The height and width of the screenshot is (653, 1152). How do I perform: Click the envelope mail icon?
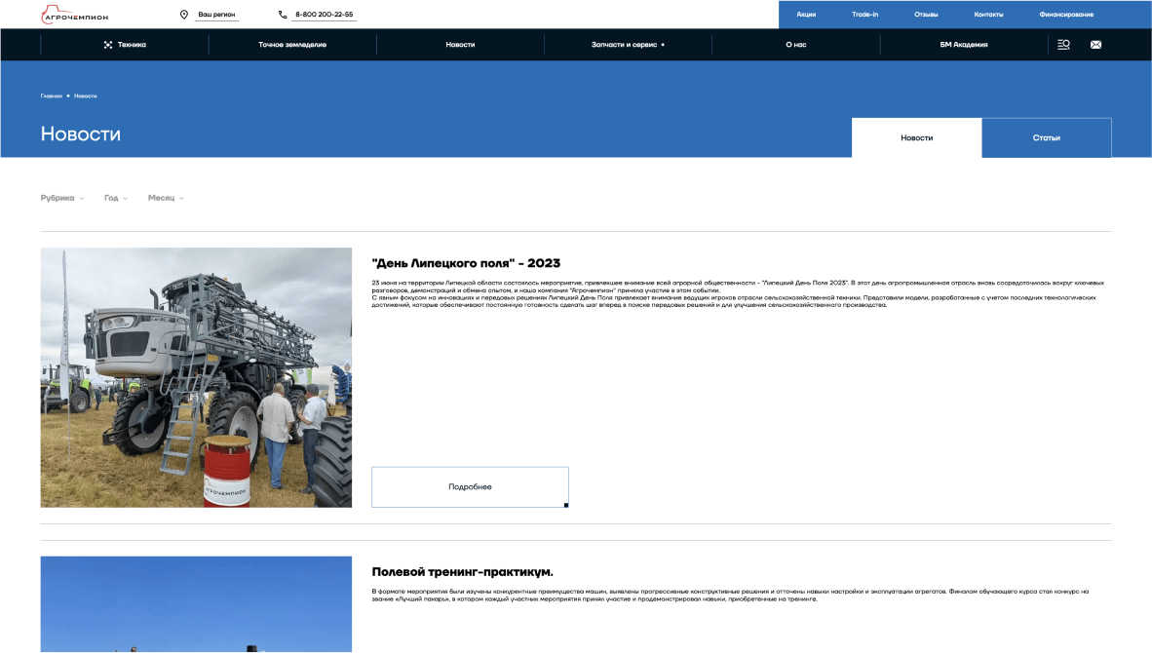click(x=1095, y=45)
